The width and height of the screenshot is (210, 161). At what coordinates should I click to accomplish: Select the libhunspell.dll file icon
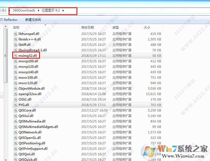(15, 34)
